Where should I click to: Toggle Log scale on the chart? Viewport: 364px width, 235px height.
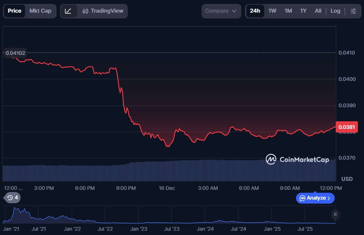(335, 11)
